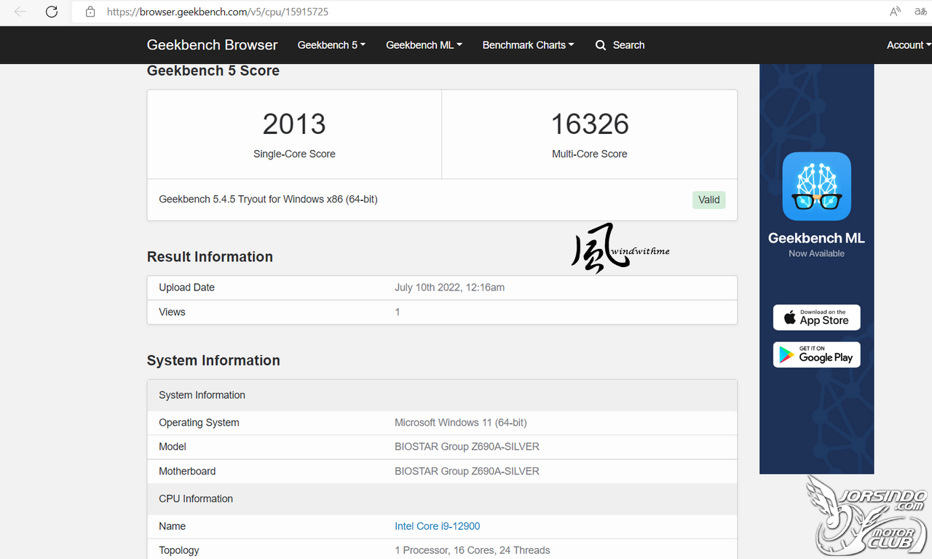
Task: View site info via padlock icon
Action: tap(90, 12)
